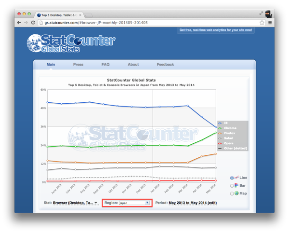
Task: Open the Region Japan dropdown
Action: pos(134,203)
